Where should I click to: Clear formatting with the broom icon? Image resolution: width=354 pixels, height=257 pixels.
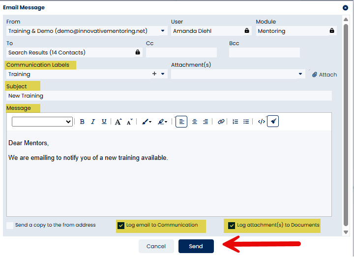click(273, 122)
